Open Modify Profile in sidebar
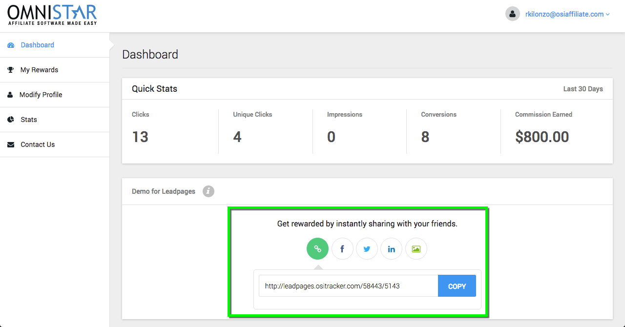 tap(55, 95)
